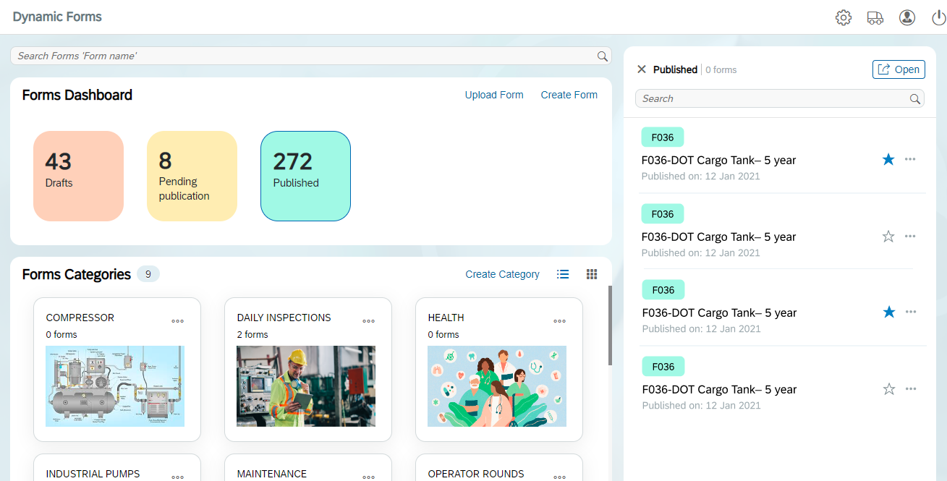The width and height of the screenshot is (947, 481).
Task: Open the user profile icon
Action: click(906, 18)
